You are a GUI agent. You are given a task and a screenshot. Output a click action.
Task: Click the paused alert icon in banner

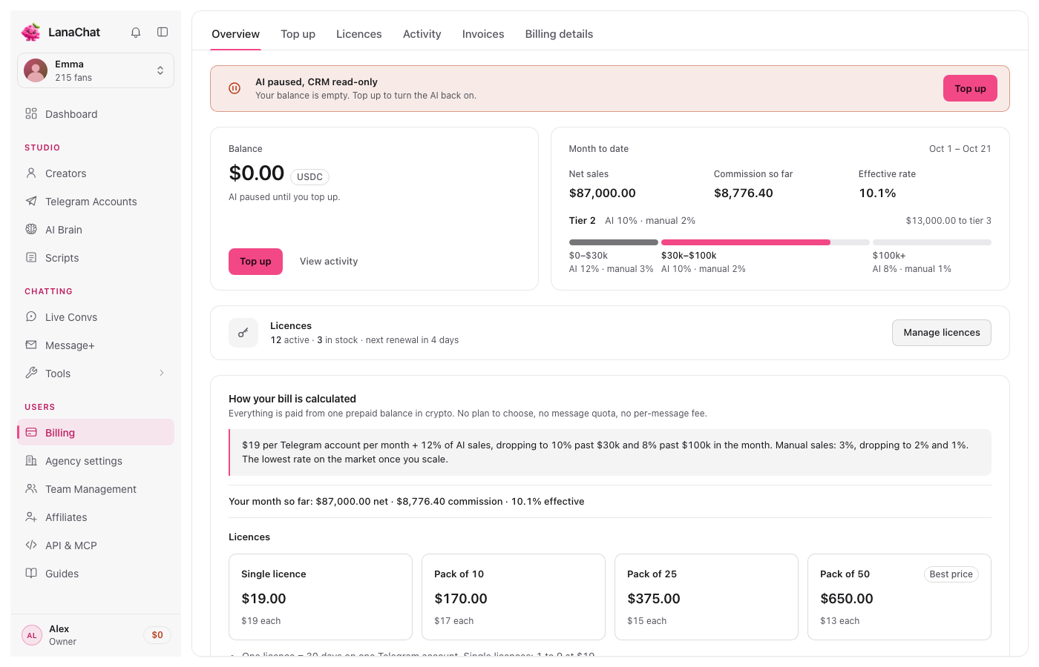coord(235,88)
